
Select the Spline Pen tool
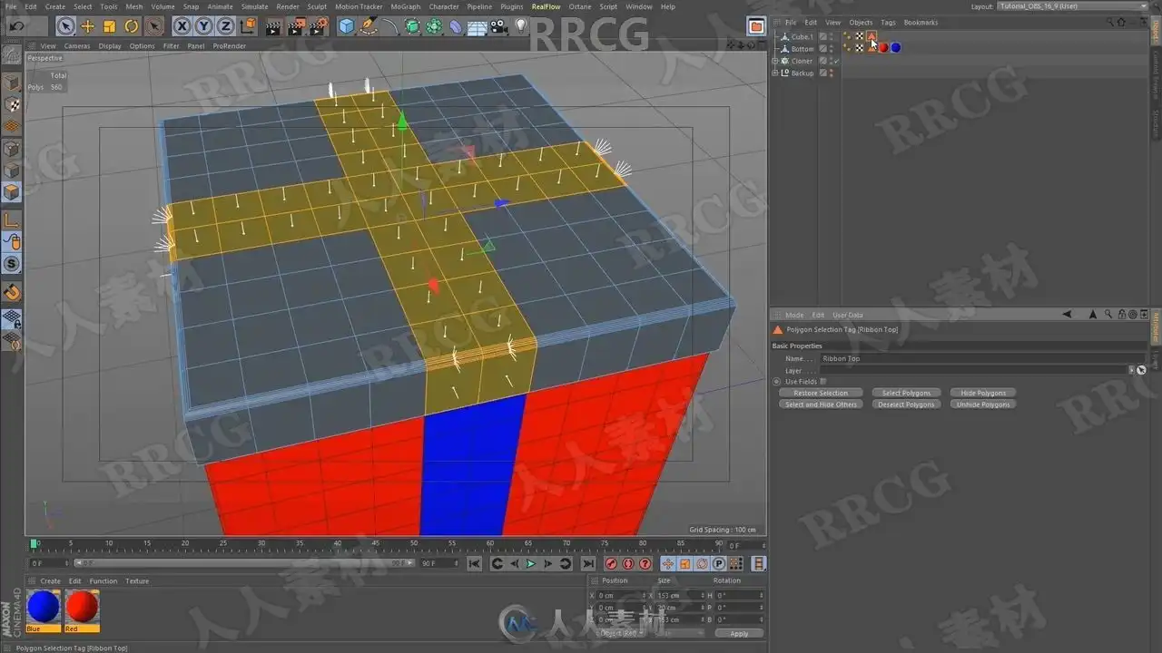coord(369,26)
